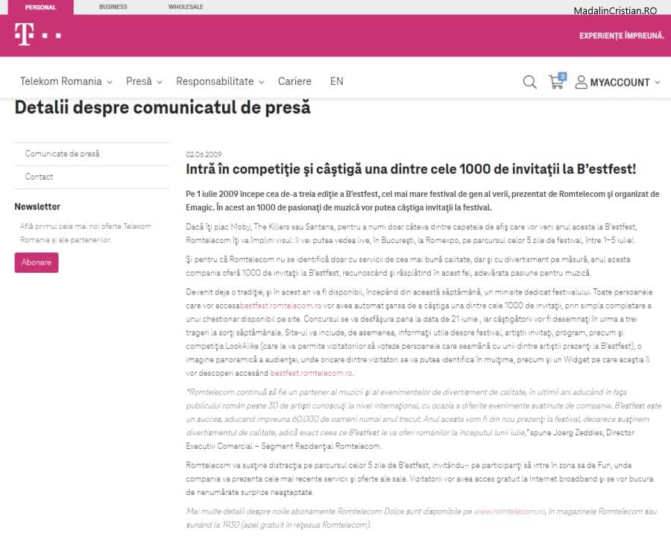Image resolution: width=671 pixels, height=536 pixels.
Task: Open the search magnifier icon
Action: pyautogui.click(x=529, y=82)
